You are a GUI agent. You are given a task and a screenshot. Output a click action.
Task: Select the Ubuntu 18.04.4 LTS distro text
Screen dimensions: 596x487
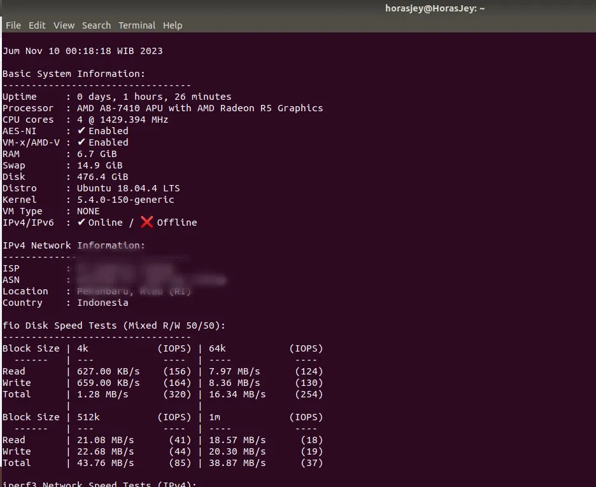point(125,188)
